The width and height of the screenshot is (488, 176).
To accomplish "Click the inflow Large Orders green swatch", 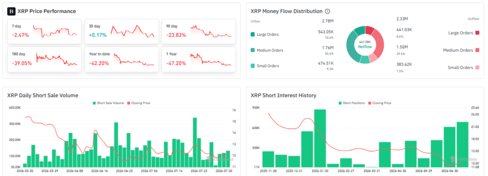I will (253, 34).
